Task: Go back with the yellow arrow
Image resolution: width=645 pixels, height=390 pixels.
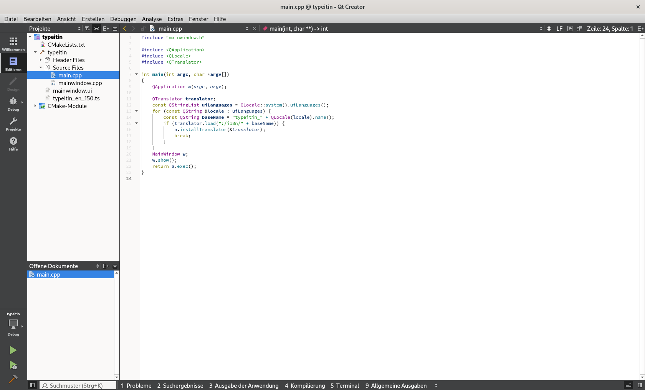Action: 124,28
